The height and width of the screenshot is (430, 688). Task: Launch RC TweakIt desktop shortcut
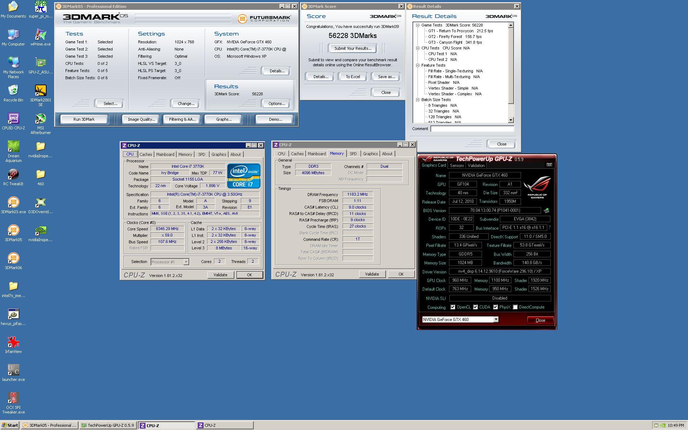coord(13,177)
